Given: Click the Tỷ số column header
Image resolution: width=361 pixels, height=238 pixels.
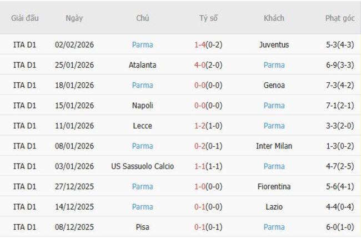Looking at the screenshot, I should click(208, 18).
